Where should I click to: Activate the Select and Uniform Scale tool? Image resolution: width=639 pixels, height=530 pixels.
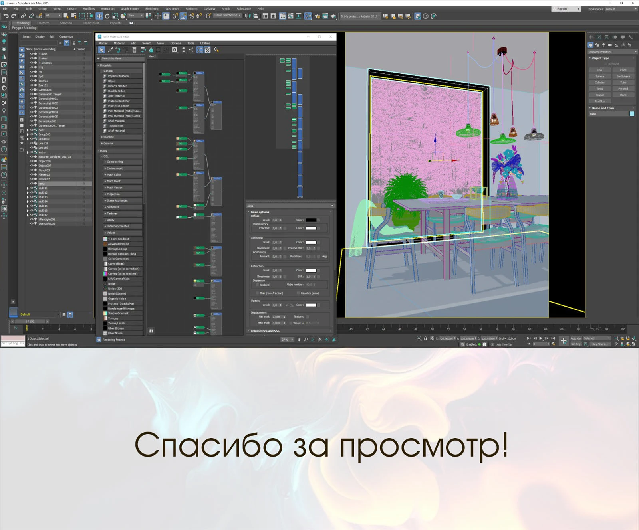coord(115,16)
